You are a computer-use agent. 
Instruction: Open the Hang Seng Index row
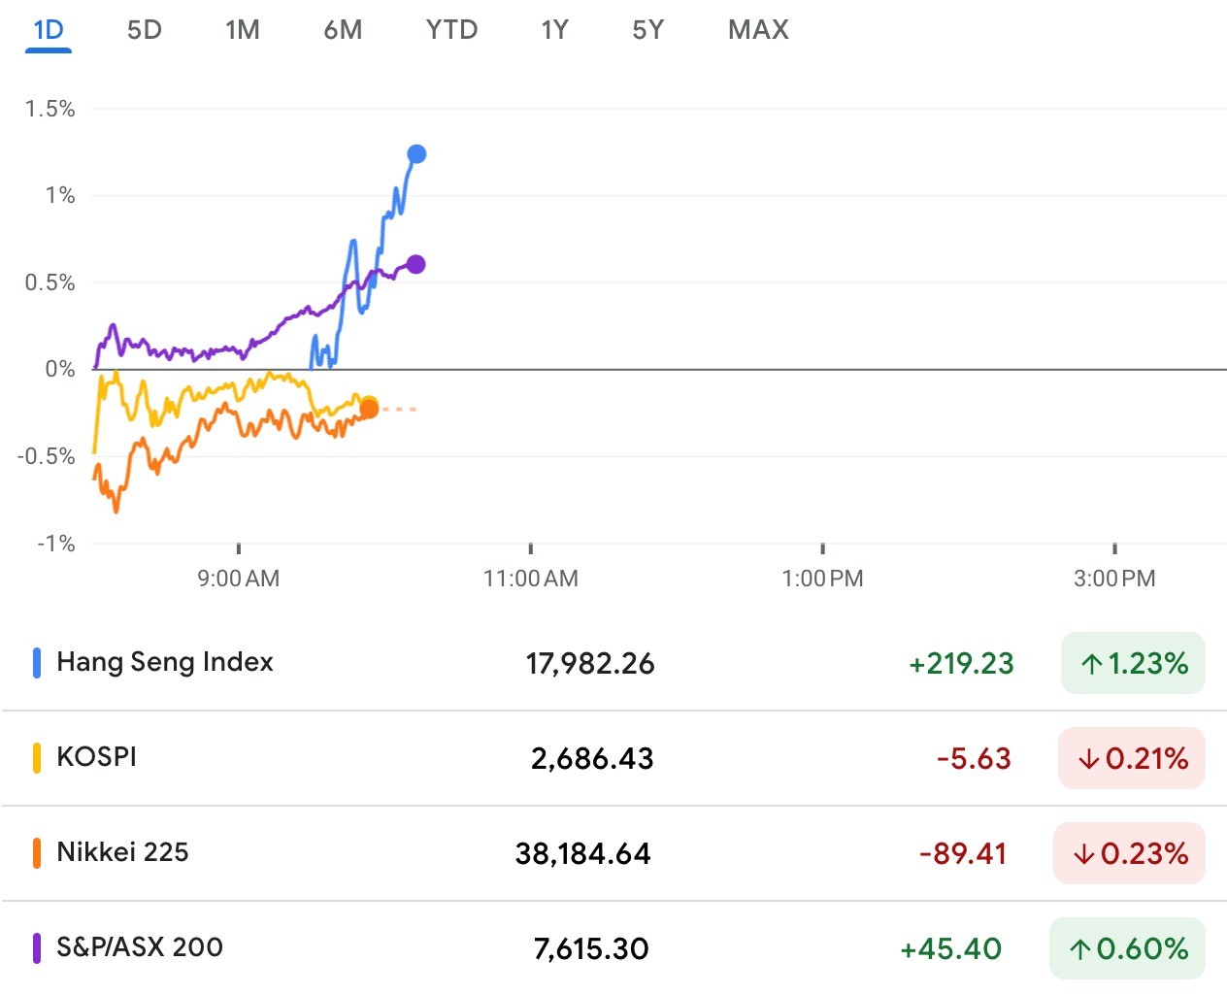pyautogui.click(x=613, y=663)
